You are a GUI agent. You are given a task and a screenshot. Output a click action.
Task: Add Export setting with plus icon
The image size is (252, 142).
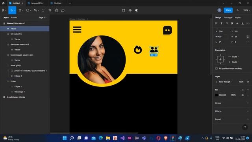point(248,119)
